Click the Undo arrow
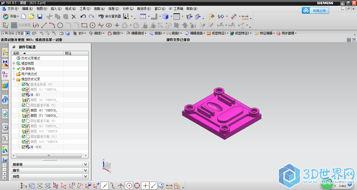357x190 pixels. tap(83, 16)
